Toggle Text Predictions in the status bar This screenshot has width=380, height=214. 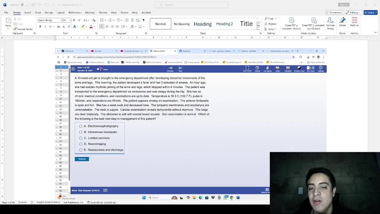point(73,202)
